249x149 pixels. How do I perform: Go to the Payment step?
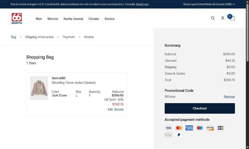point(69,37)
